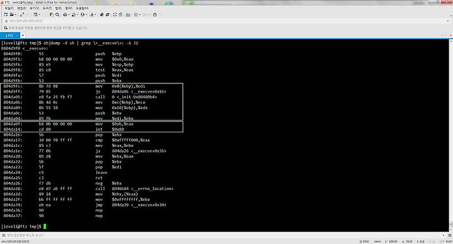Screen dimensions: 453x244
Task: Click the final '[level1@ftz tmp]$' prompt cursor
Action: (x=45, y=226)
